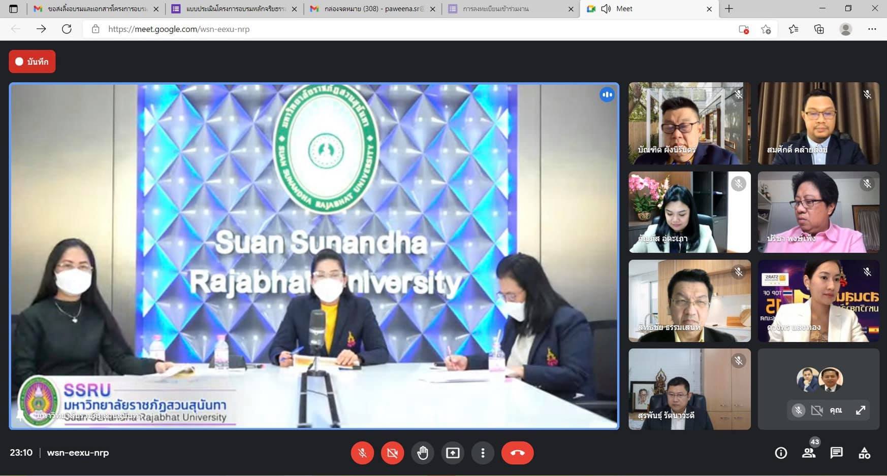
Task: Open a new browser tab
Action: click(729, 9)
